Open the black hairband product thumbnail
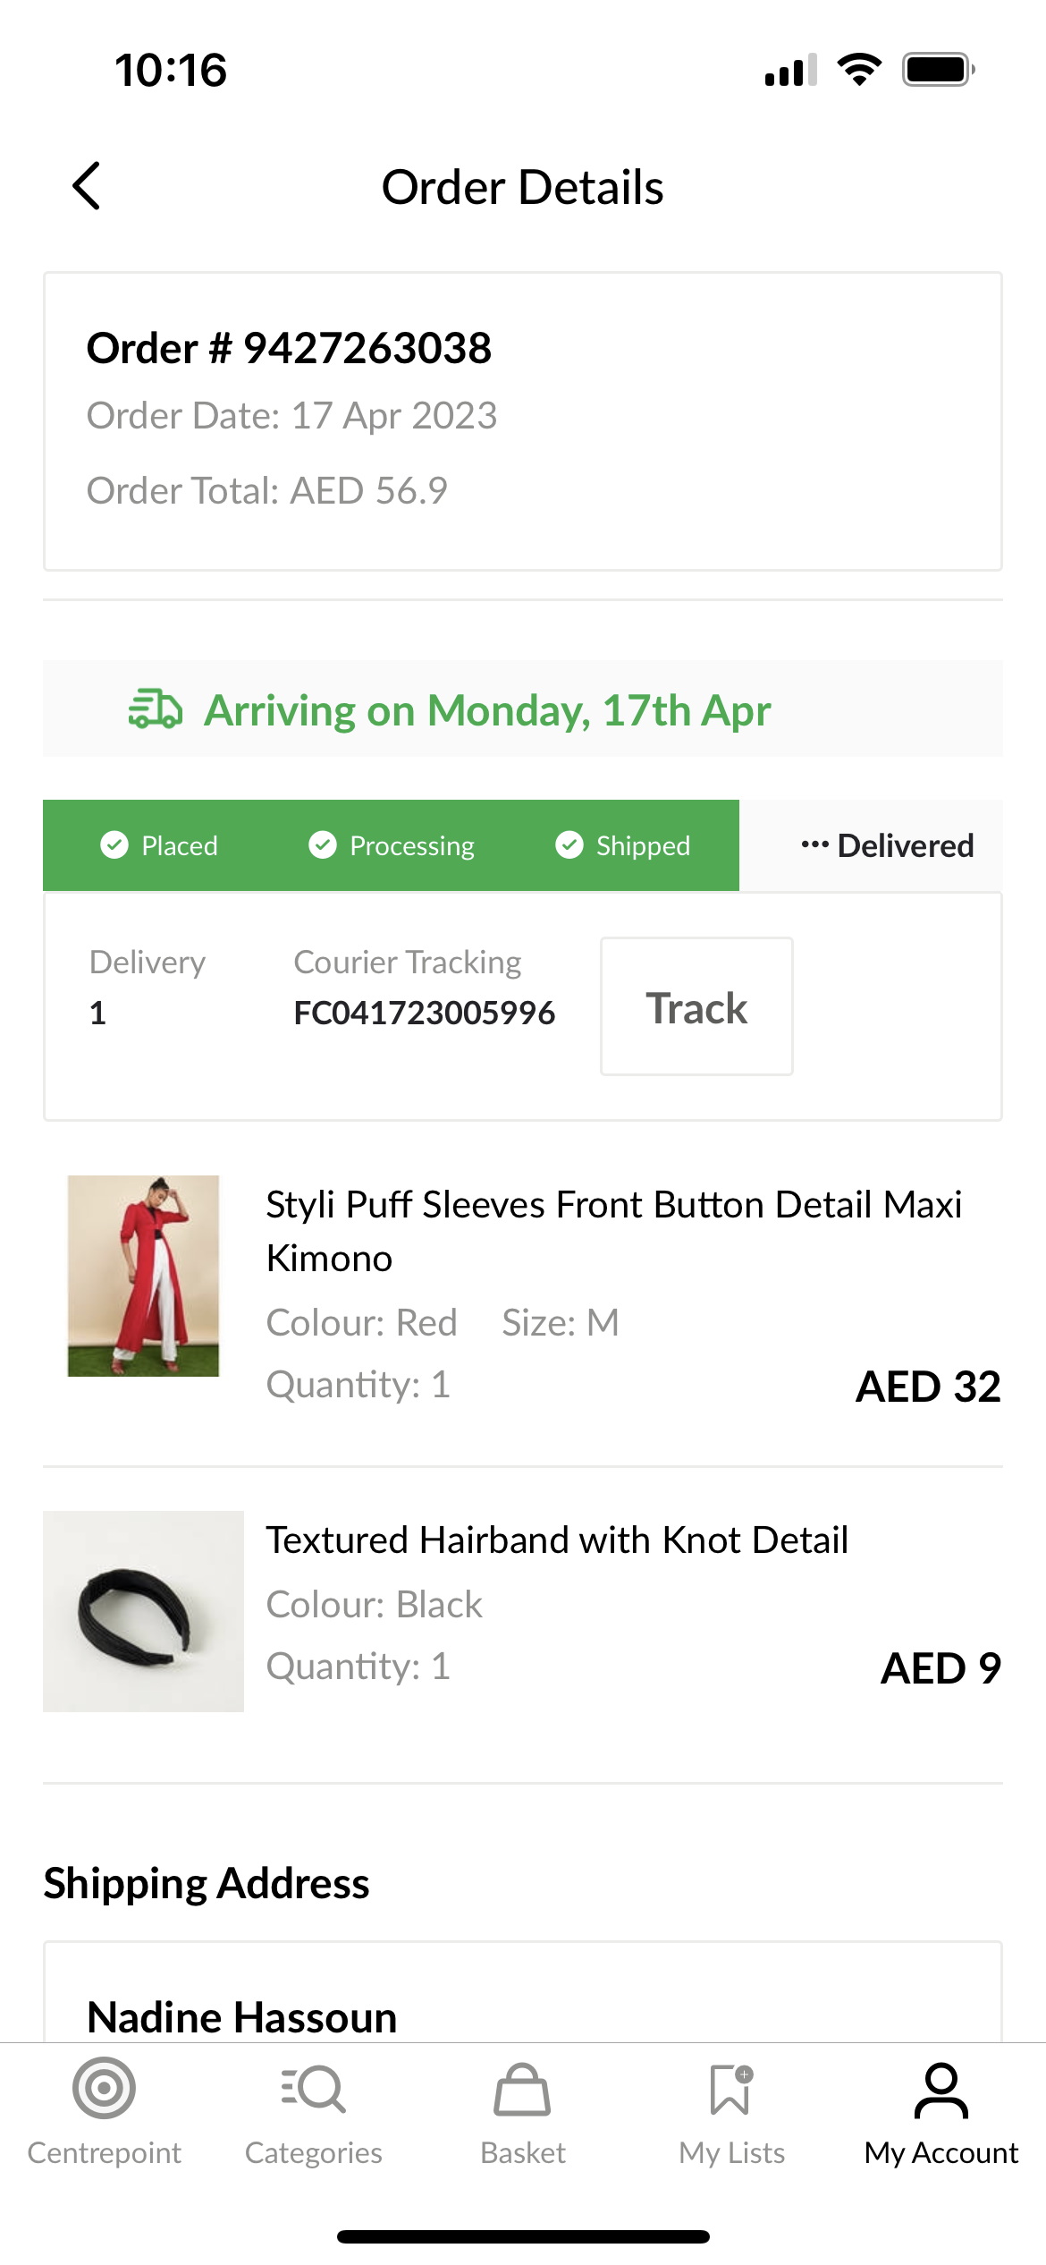The height and width of the screenshot is (2265, 1046). pyautogui.click(x=143, y=1611)
